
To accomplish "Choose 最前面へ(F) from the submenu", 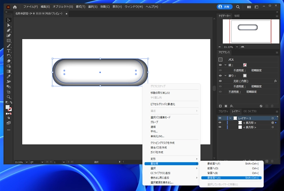I will coord(231,164).
